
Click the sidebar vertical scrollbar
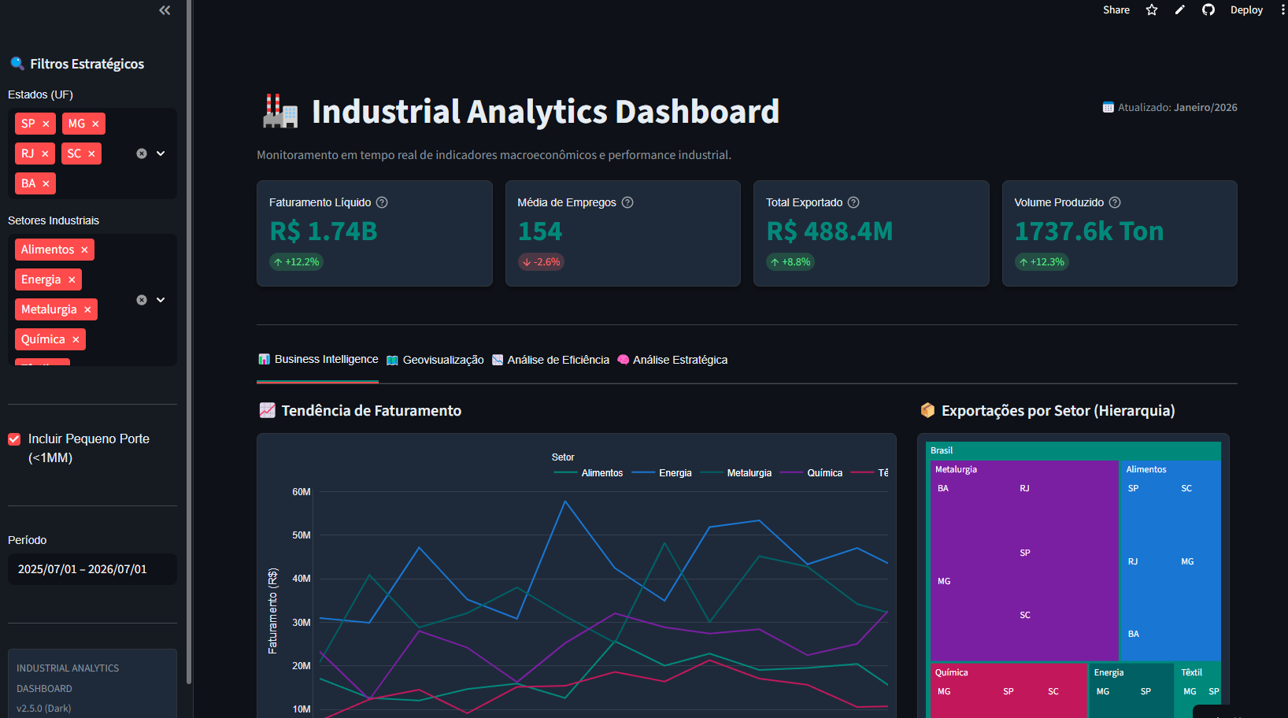click(189, 342)
